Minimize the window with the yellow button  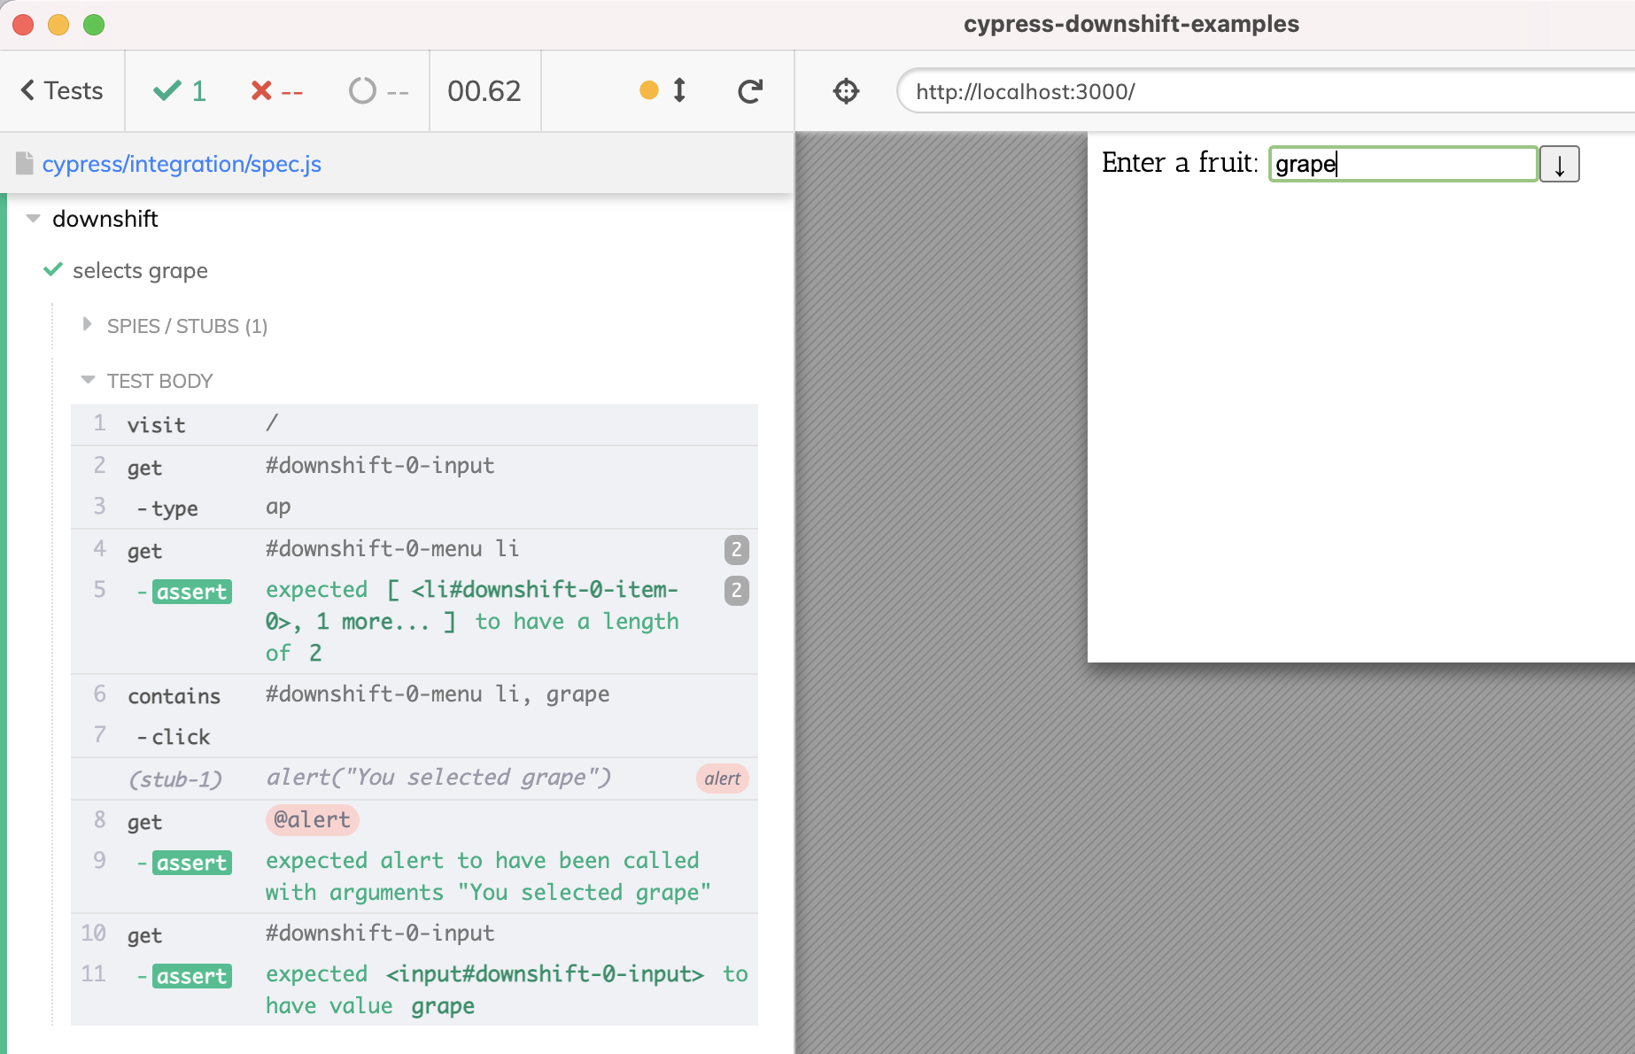click(58, 25)
